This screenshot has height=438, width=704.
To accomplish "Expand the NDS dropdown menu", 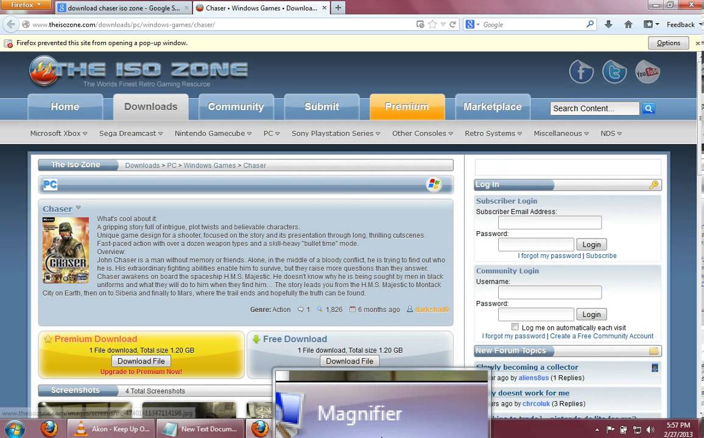I will click(x=611, y=133).
